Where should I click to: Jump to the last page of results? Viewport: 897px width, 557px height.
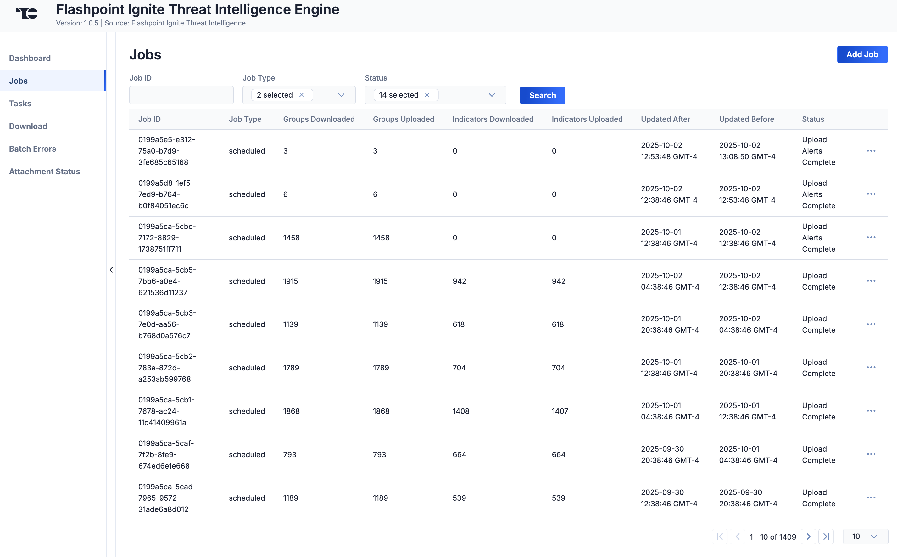point(827,537)
